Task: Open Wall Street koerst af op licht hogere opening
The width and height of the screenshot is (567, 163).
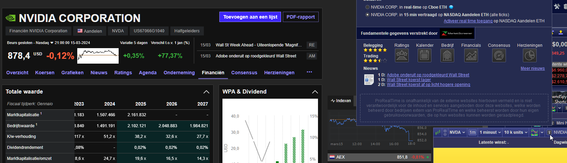Action: tap(428, 85)
